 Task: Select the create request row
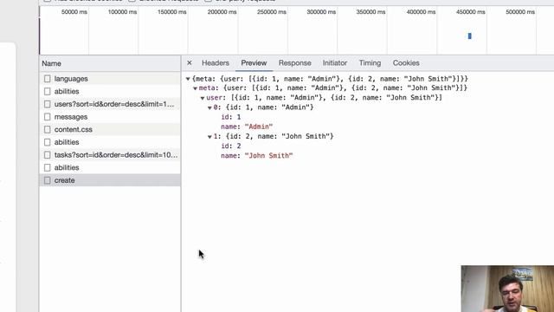(x=110, y=180)
